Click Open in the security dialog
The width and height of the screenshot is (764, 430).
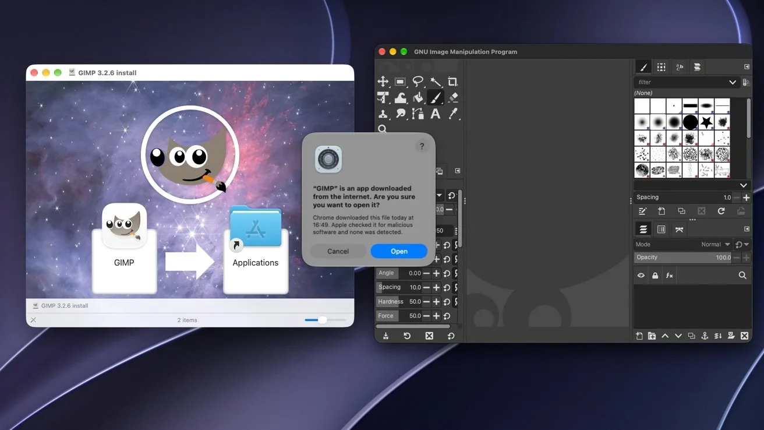click(399, 251)
